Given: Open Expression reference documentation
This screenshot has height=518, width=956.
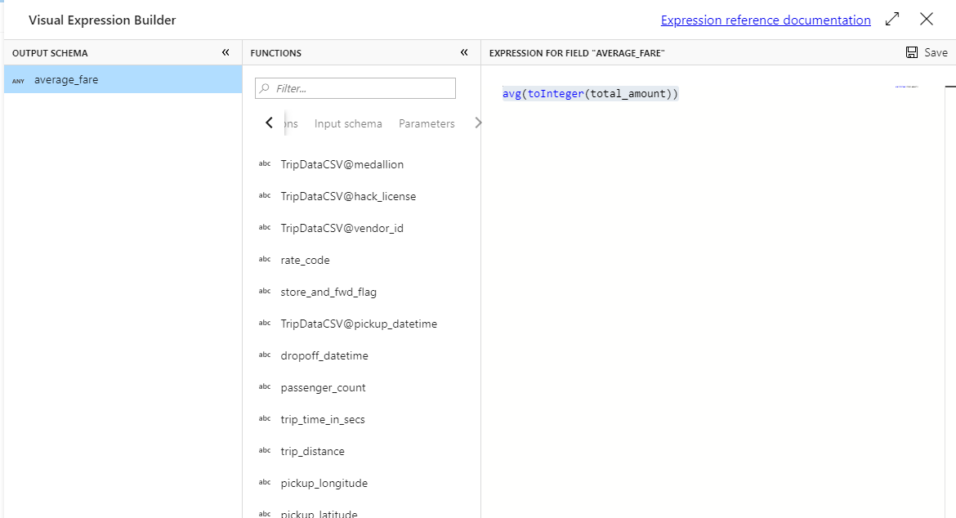Looking at the screenshot, I should click(x=765, y=20).
